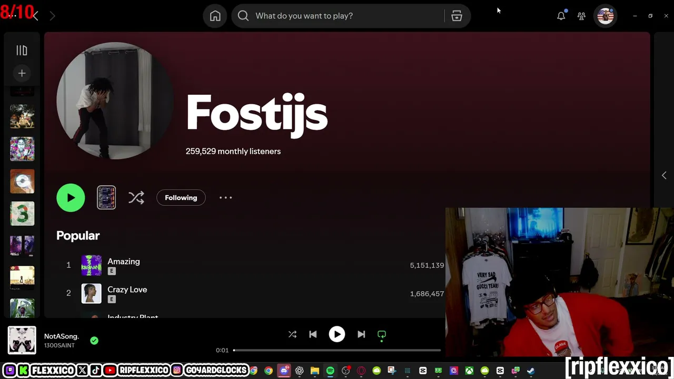Click the Spotify taskbar icon
The width and height of the screenshot is (674, 379).
[x=330, y=371]
